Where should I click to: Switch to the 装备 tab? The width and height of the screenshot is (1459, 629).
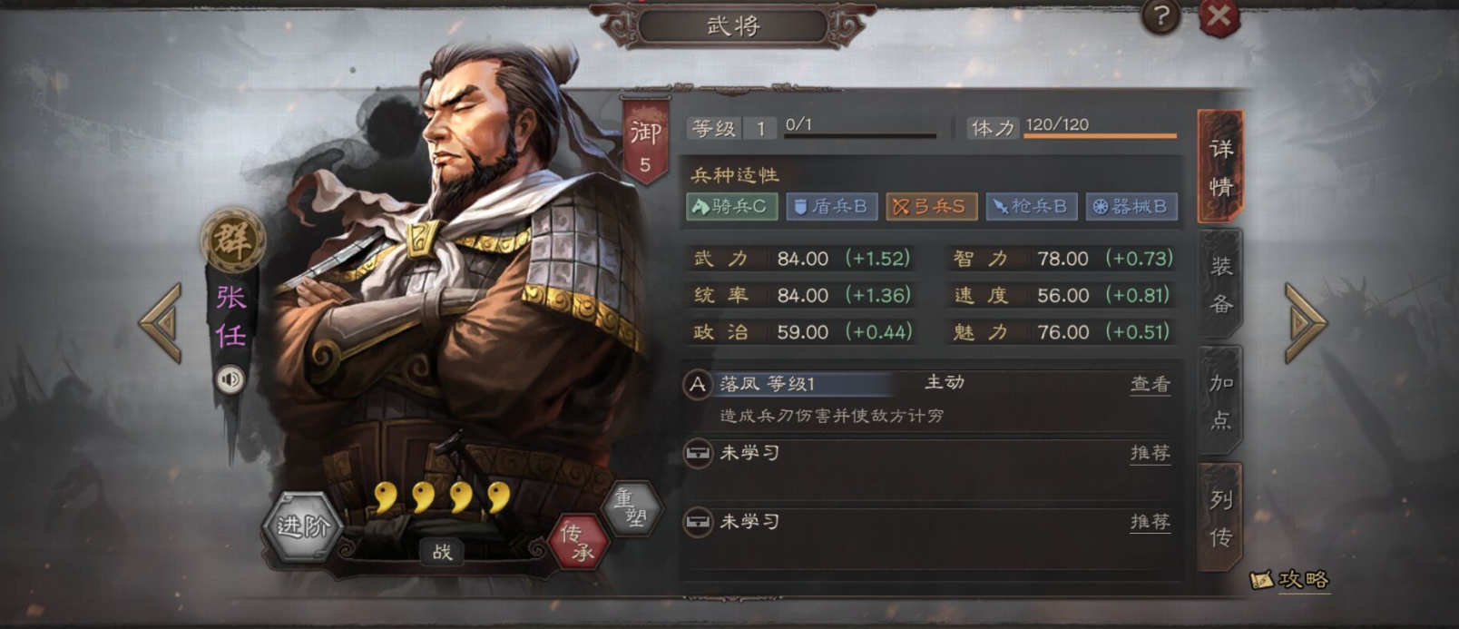[x=1220, y=284]
